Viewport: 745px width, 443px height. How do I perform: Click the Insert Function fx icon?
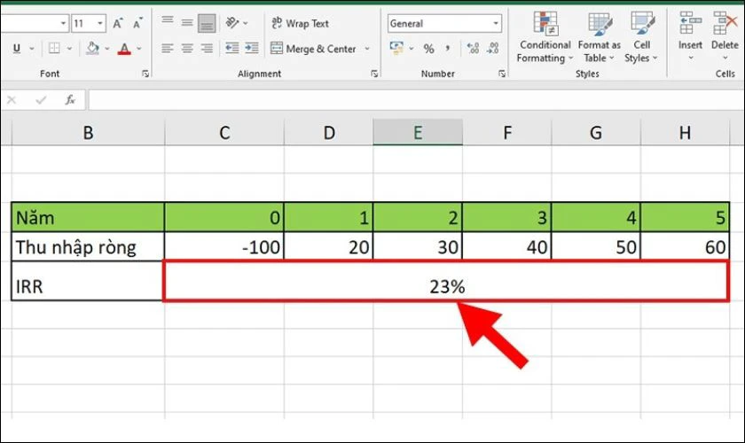click(70, 100)
